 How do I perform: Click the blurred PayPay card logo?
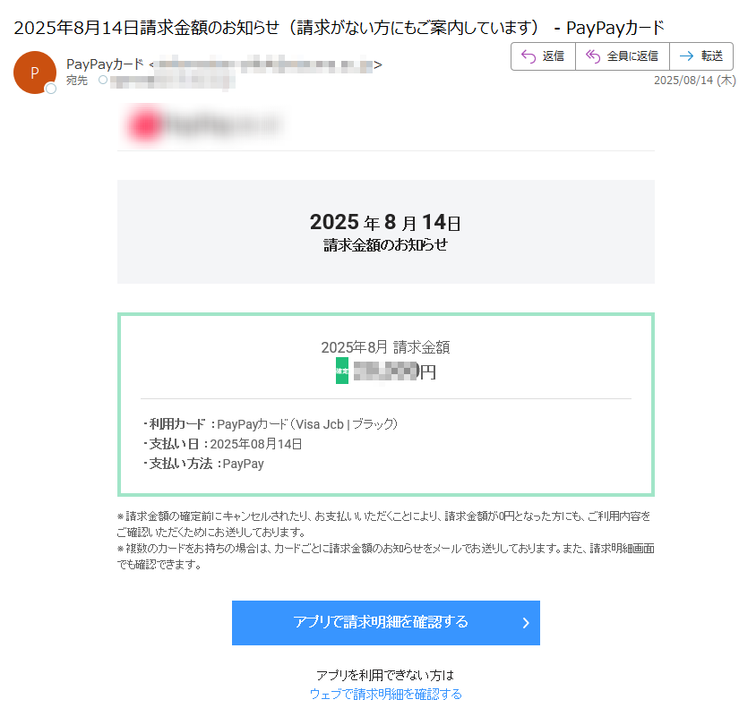pyautogui.click(x=204, y=124)
